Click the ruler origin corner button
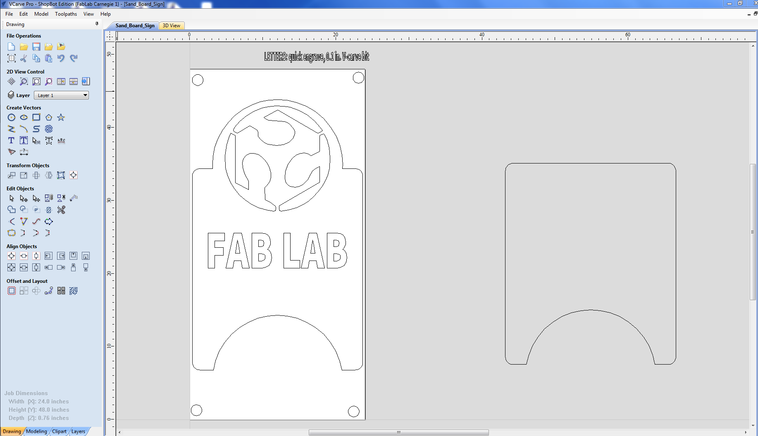Image resolution: width=758 pixels, height=436 pixels. [x=110, y=36]
